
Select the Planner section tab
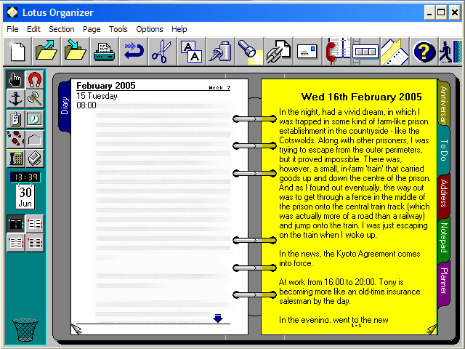444,281
